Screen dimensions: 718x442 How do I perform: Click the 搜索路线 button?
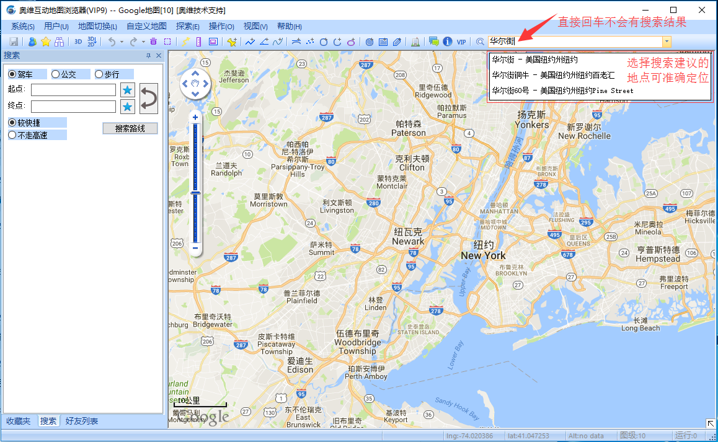[130, 129]
